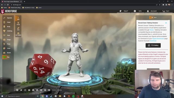Click the Explorer Example Download link
The height and width of the screenshot is (98, 174).
(153, 41)
